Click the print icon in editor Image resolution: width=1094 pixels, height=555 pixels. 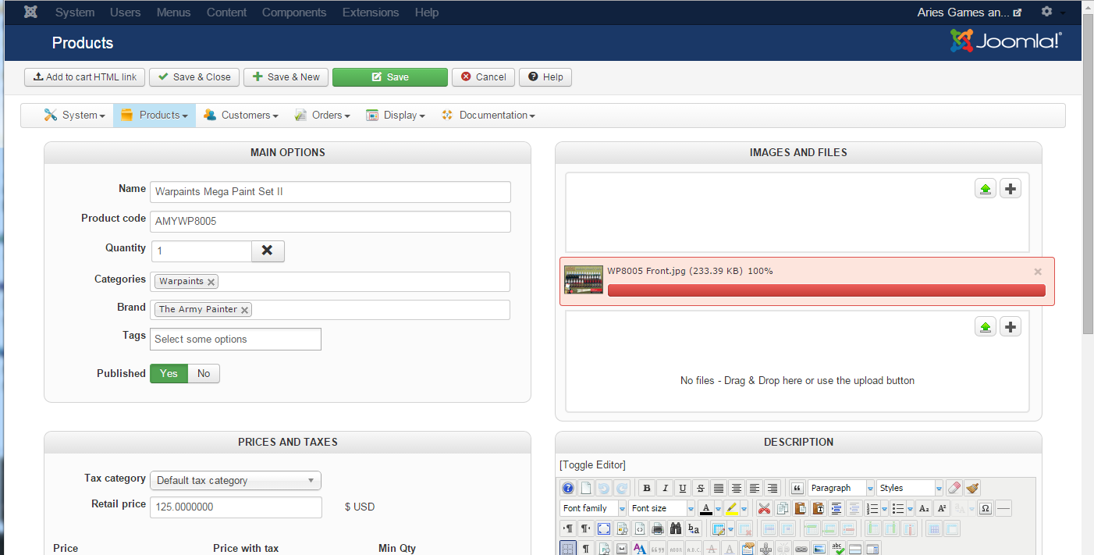[x=658, y=528]
